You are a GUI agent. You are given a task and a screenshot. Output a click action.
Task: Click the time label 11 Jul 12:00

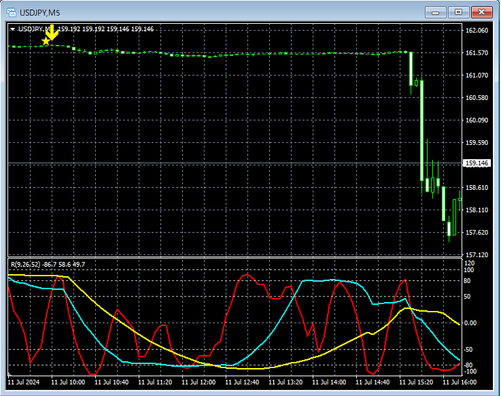tap(198, 382)
